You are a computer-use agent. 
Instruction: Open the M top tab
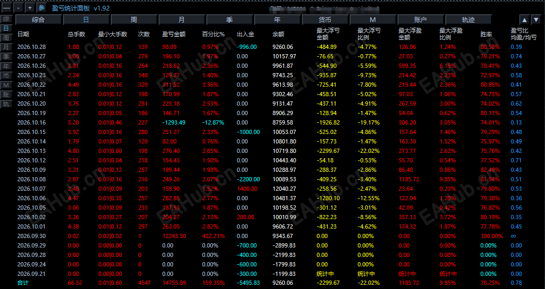point(373,20)
